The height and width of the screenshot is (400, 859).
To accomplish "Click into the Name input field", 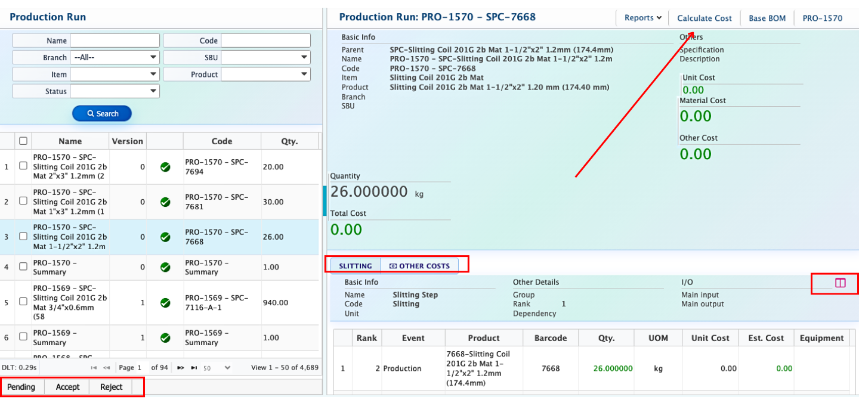I will [115, 41].
